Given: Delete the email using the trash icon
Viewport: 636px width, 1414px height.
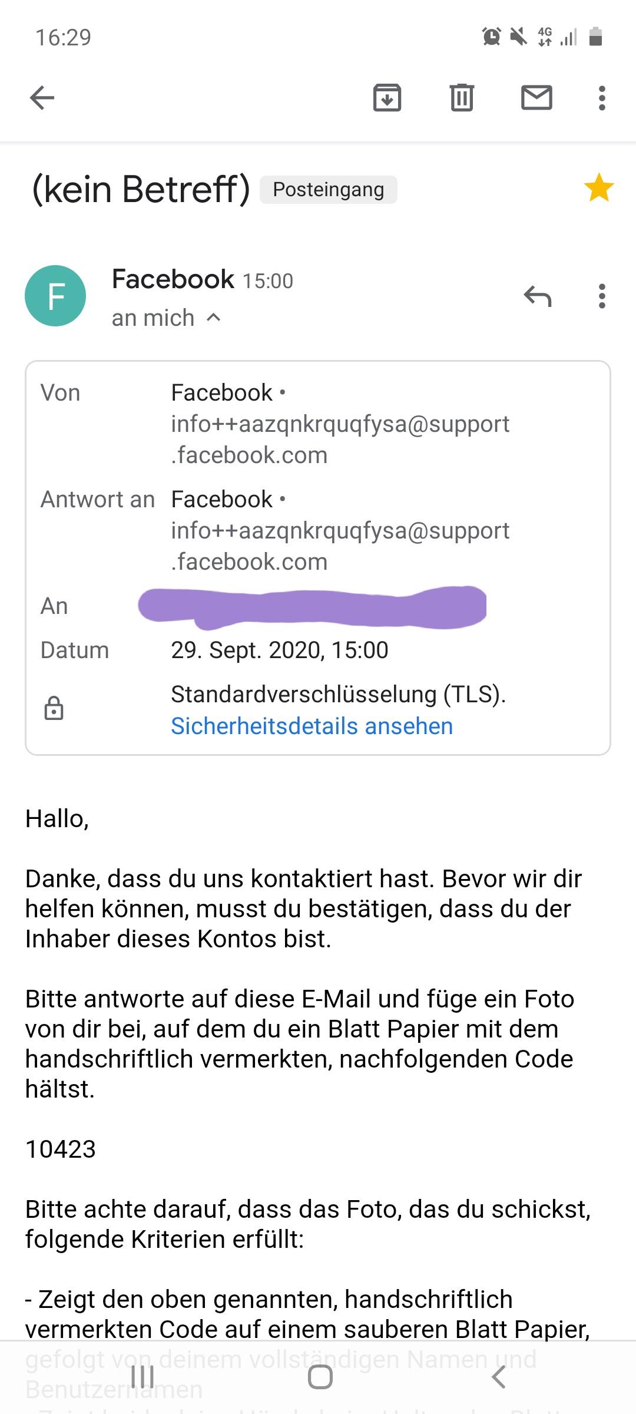Looking at the screenshot, I should [462, 98].
